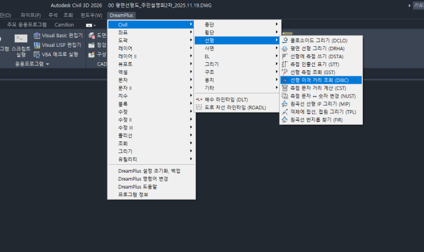Click the 원곡선 반지름 찾기 (FIR) icon
424x252 pixels.
coord(285,120)
